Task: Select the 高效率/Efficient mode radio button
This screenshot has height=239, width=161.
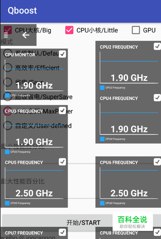Action: tap(8, 68)
